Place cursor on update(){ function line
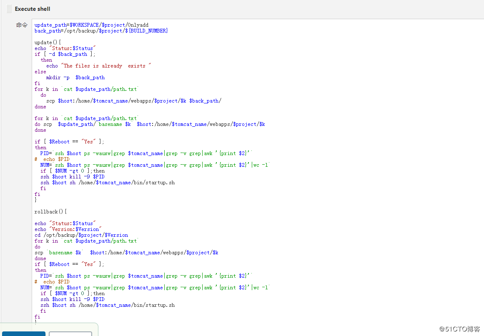Viewport: 484px width, 336px height. pyautogui.click(x=48, y=43)
